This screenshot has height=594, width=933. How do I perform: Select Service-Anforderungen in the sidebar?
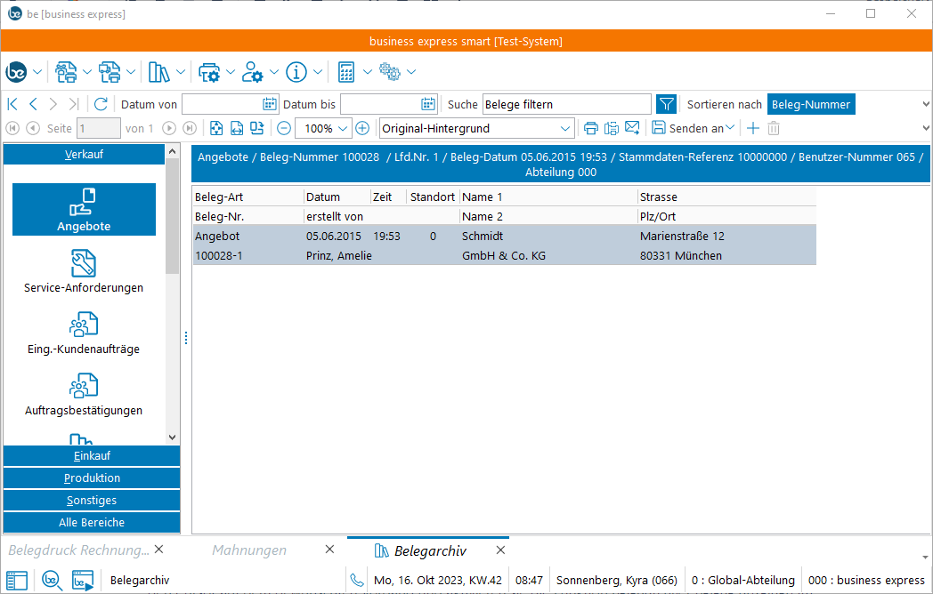(84, 271)
